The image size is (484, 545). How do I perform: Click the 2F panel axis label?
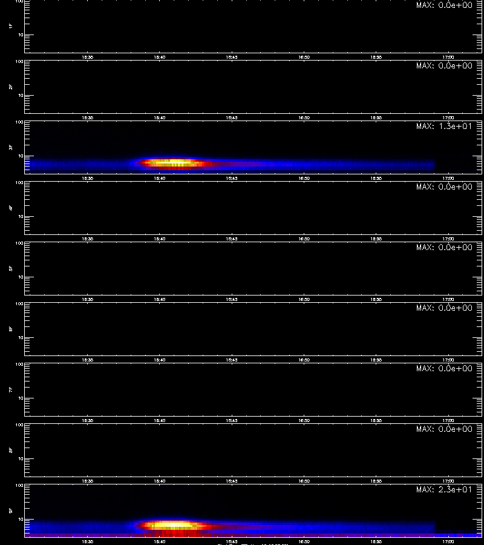point(11,87)
